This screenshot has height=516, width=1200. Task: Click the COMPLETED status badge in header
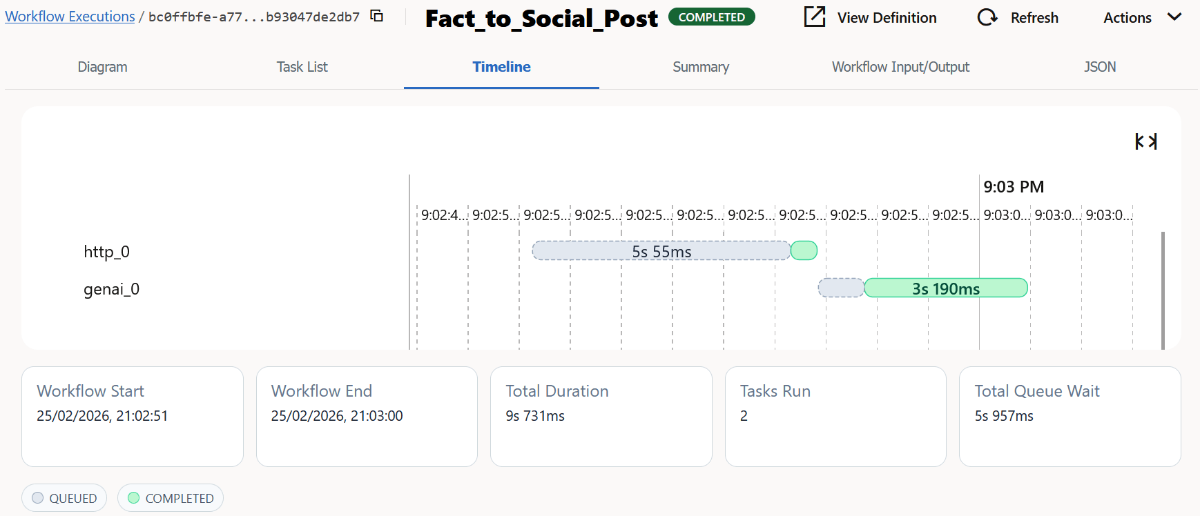click(x=712, y=17)
